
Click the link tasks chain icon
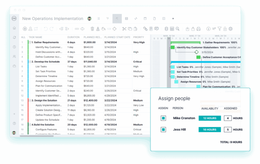coord(77,29)
